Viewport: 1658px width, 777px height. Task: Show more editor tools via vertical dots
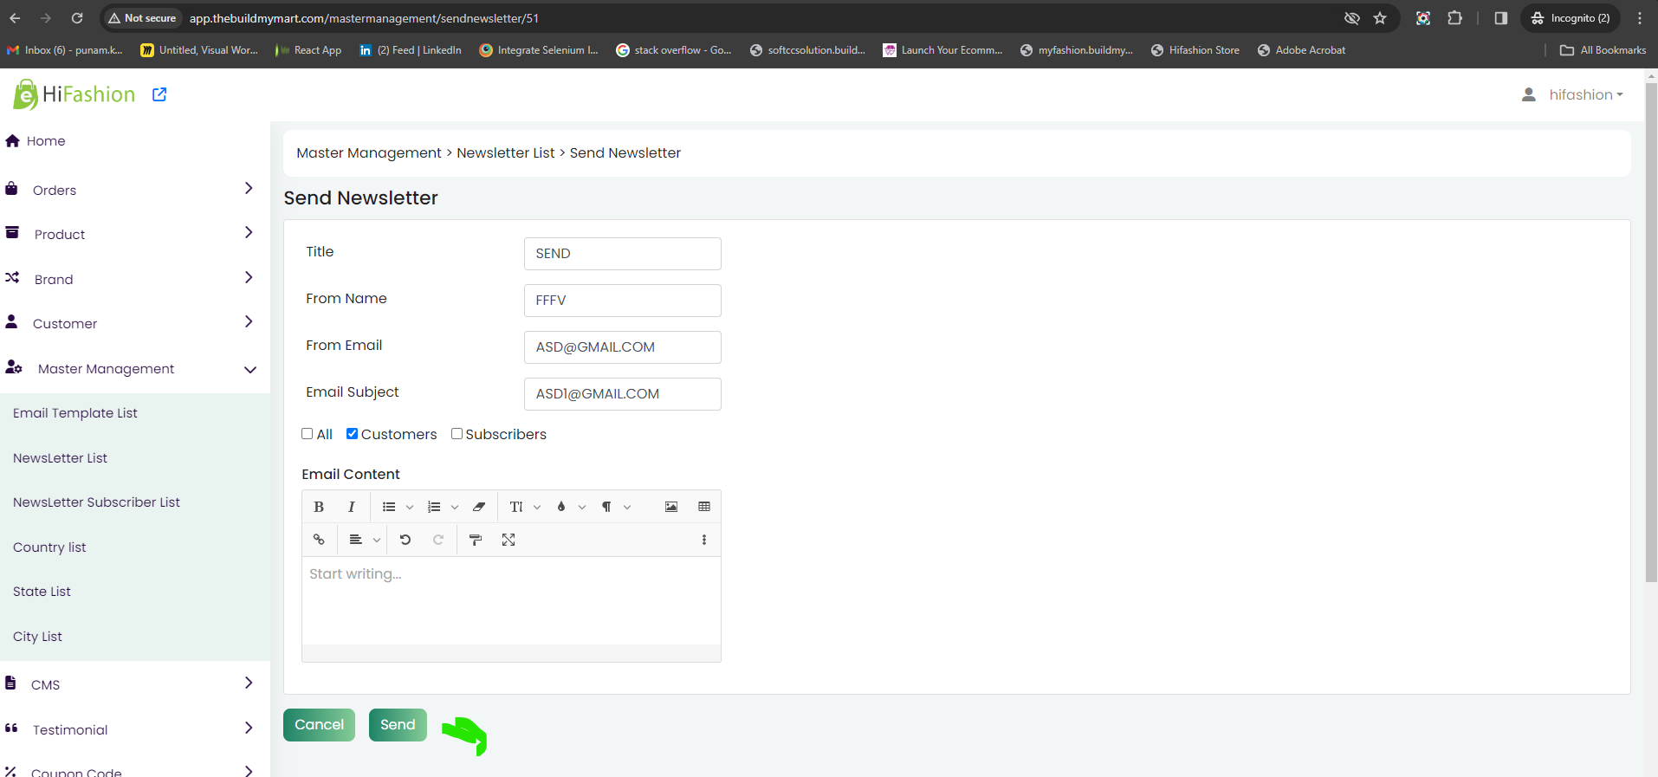click(x=704, y=540)
